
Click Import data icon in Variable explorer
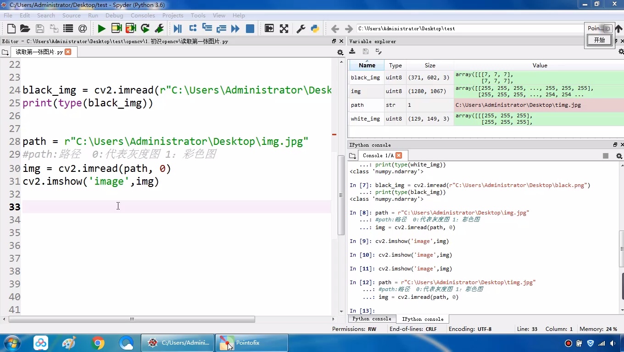352,51
